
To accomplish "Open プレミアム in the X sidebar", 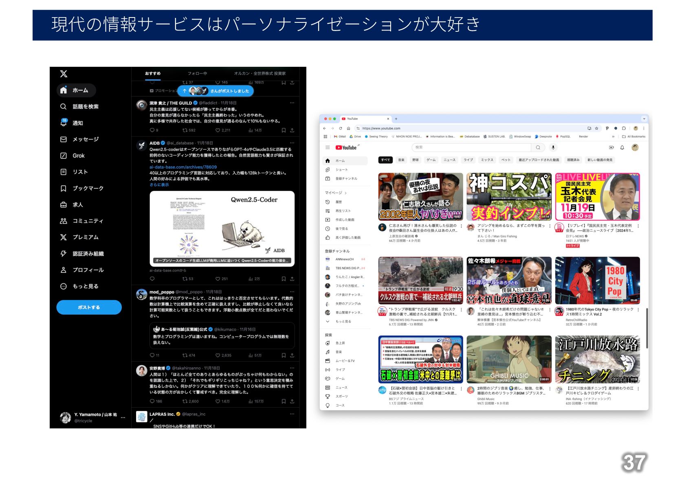I will (79, 237).
